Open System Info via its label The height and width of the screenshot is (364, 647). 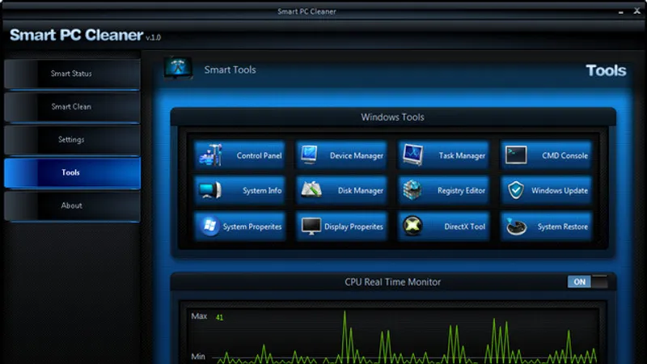(x=262, y=191)
